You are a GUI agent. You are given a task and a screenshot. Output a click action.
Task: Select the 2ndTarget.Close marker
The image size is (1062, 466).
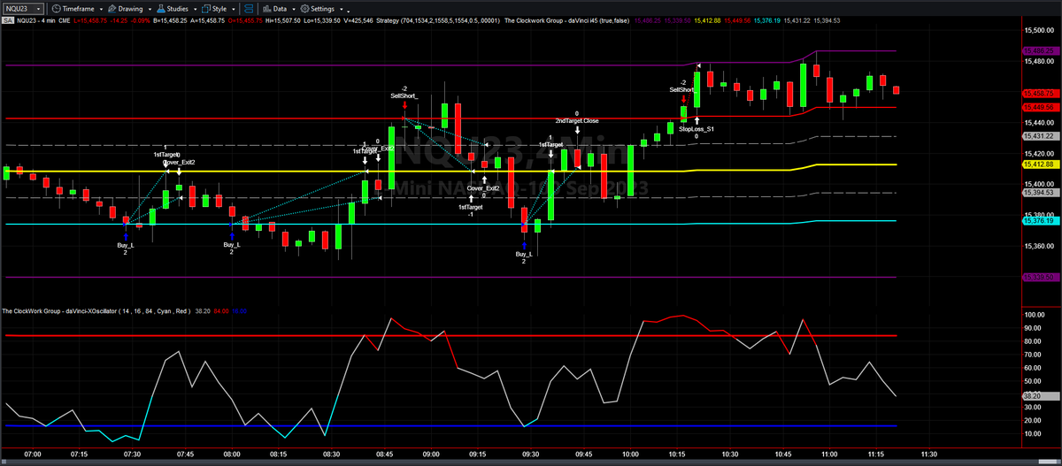pyautogui.click(x=577, y=120)
